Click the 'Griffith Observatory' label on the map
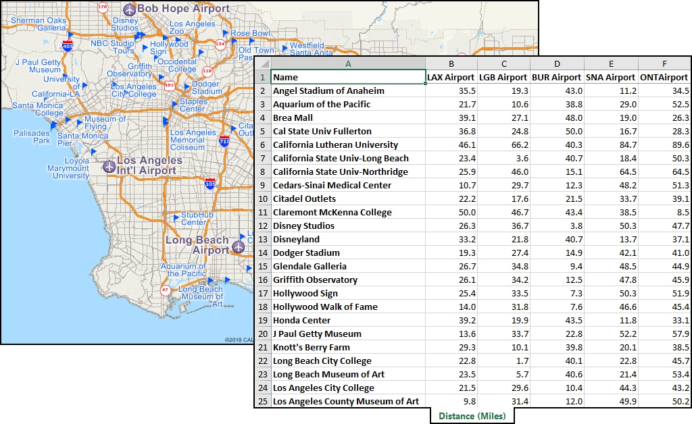The image size is (692, 424). (x=139, y=70)
